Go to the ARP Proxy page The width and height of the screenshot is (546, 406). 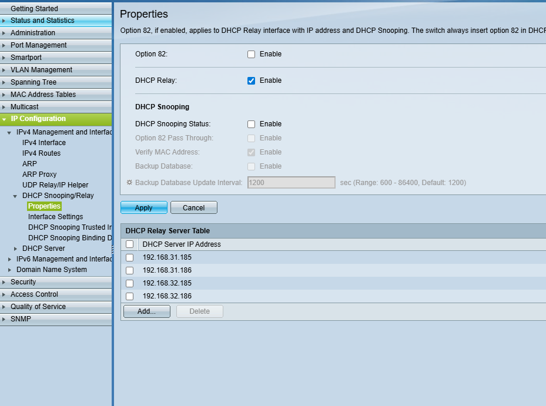coord(39,175)
